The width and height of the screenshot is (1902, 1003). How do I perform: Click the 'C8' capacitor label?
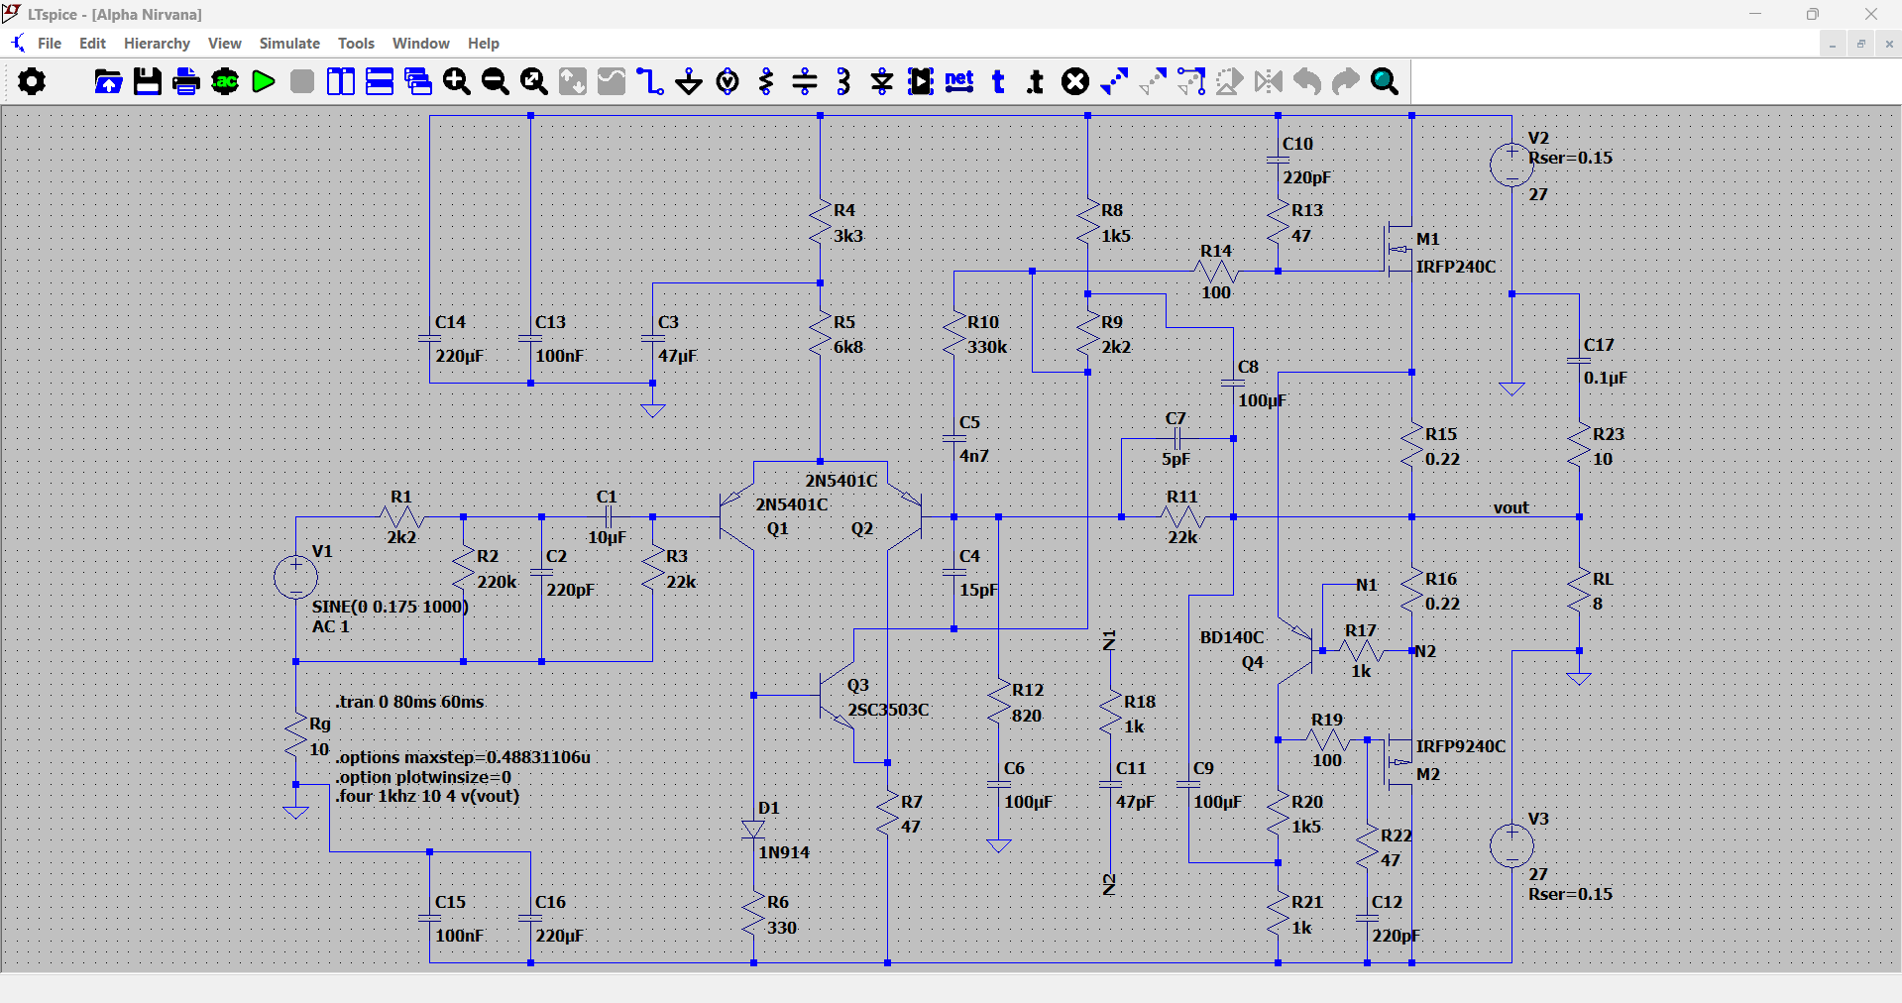click(x=1248, y=367)
